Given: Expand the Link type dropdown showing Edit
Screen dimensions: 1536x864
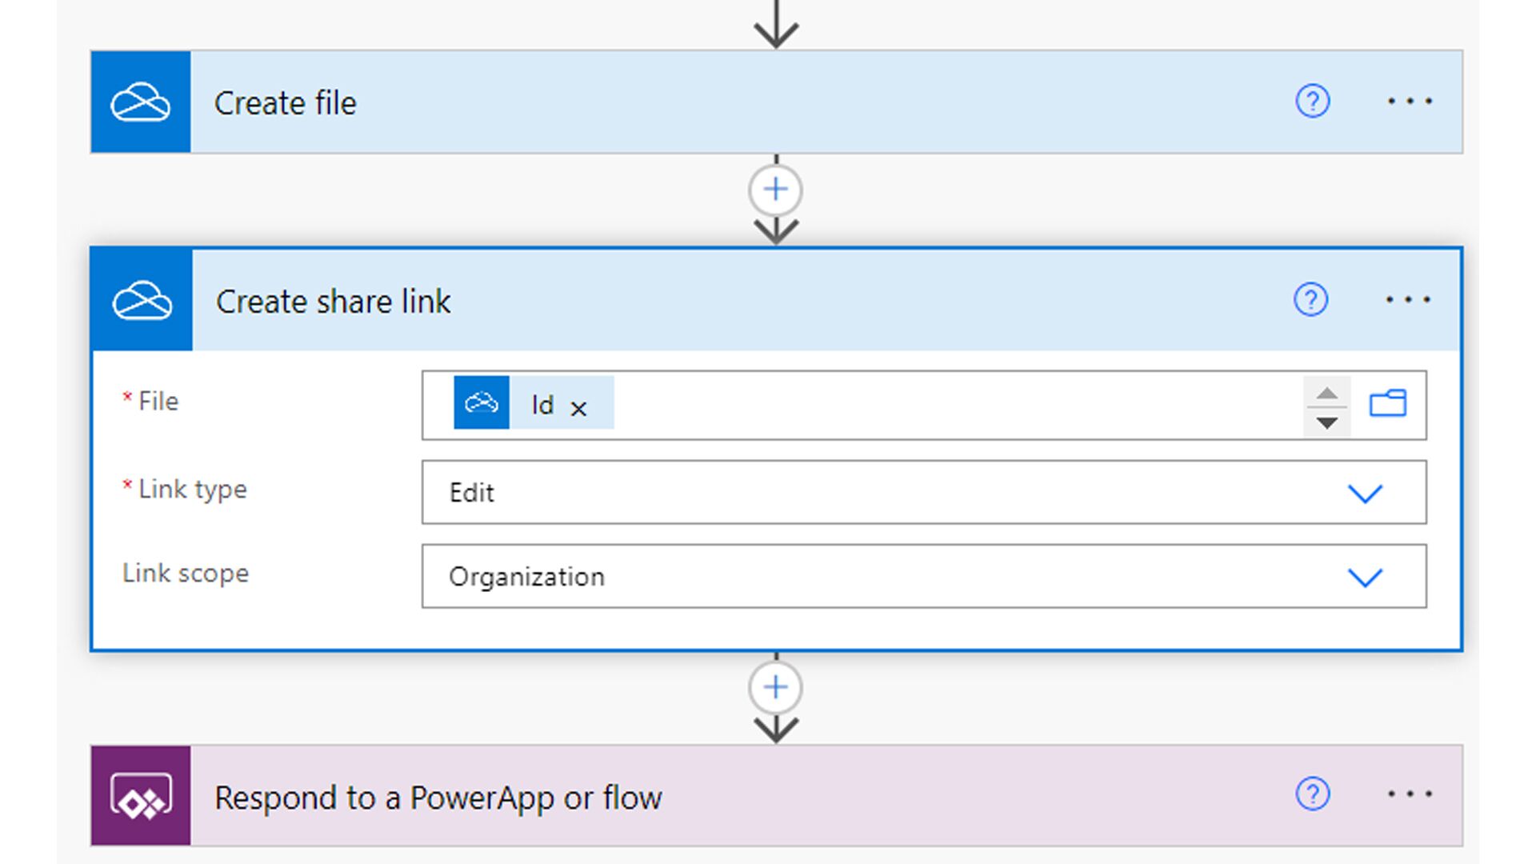Looking at the screenshot, I should click(1364, 493).
